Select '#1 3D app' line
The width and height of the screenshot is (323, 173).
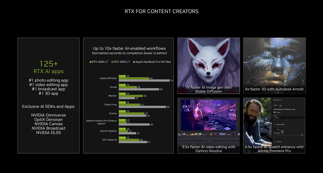point(48,93)
